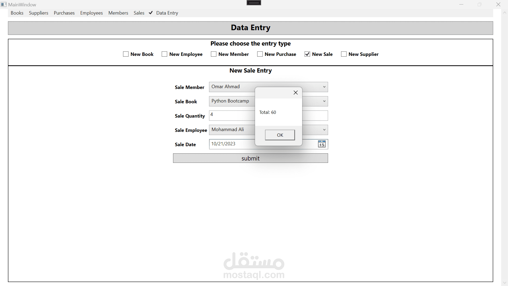This screenshot has width=508, height=286.
Task: Open the Data Entry menu item
Action: (x=167, y=13)
